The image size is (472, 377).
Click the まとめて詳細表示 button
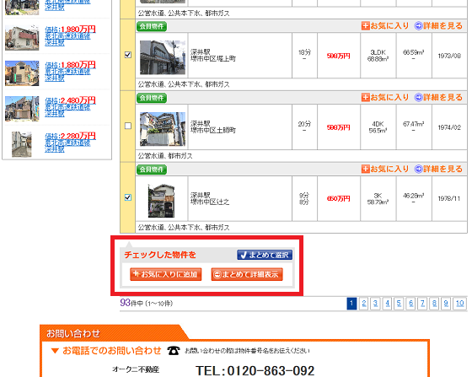pyautogui.click(x=247, y=274)
